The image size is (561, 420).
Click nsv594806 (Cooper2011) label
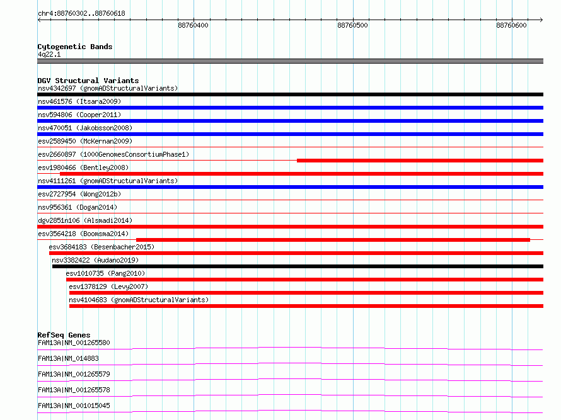[79, 115]
